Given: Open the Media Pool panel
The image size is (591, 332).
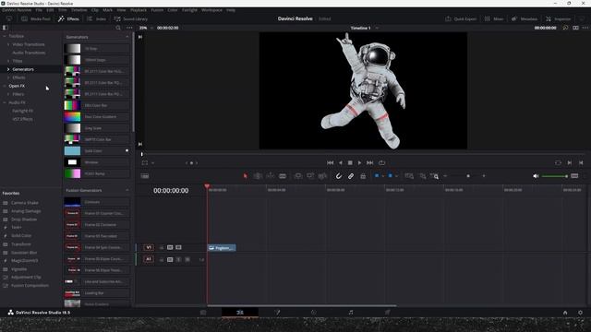Looking at the screenshot, I should 35,18.
